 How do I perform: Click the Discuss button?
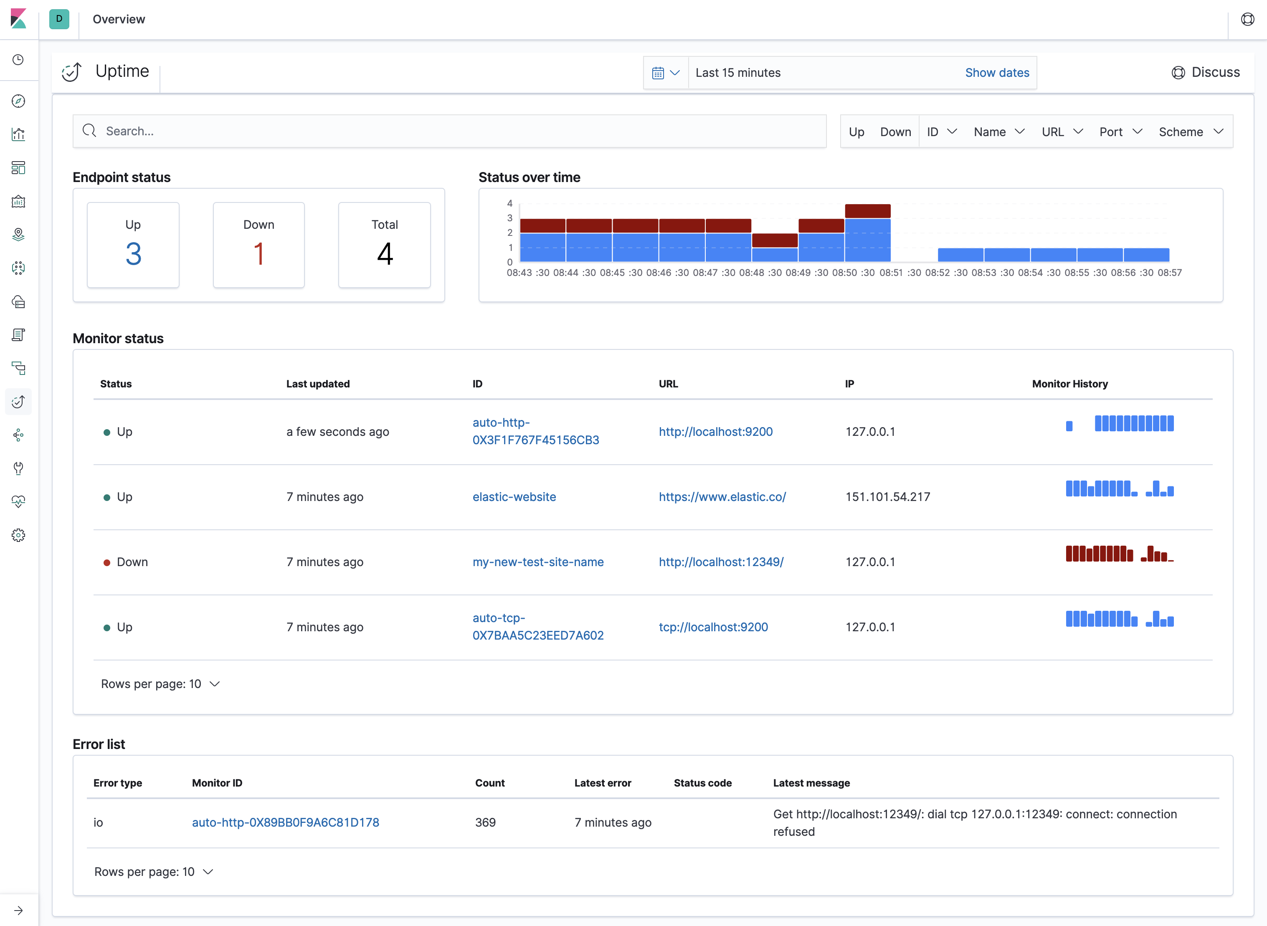(1206, 72)
